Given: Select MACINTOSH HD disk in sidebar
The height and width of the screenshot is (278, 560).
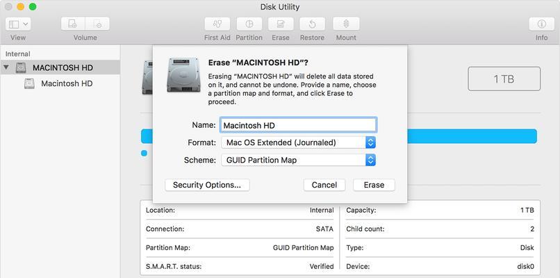Looking at the screenshot, I should pos(60,67).
